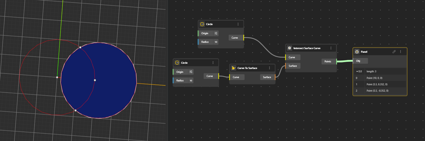This screenshot has height=141, width=425.
Task: Open the upper Circle node's three-dot menu
Action: [238, 24]
